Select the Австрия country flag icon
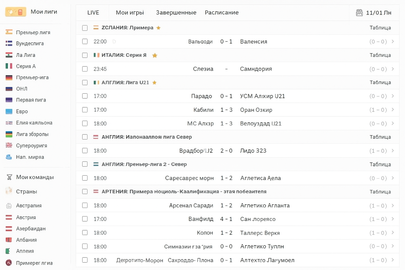Screen dimensions: 405x270 click(9, 217)
